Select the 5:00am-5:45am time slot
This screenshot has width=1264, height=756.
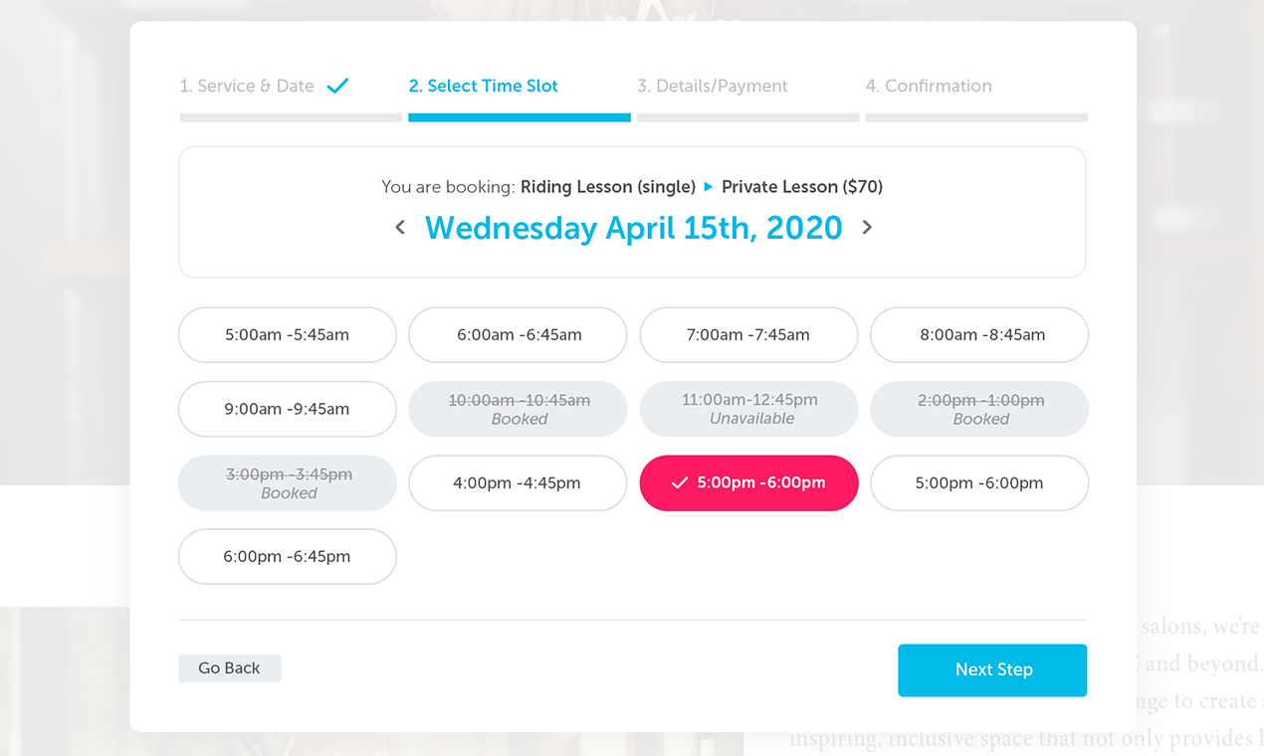288,335
